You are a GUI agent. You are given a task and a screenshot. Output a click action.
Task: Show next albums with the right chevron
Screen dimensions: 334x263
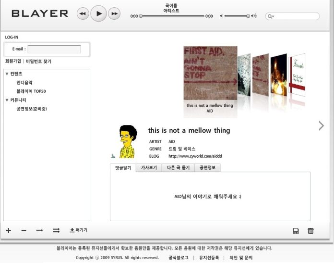(x=321, y=125)
